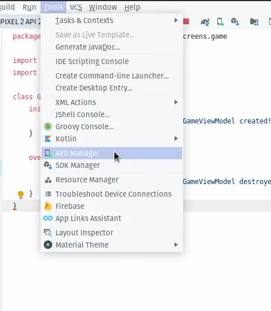Open the Tools menu in menu bar
The image size is (271, 311).
coord(53,7)
